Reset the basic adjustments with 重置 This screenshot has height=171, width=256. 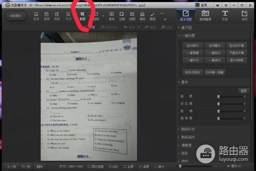pos(244,91)
